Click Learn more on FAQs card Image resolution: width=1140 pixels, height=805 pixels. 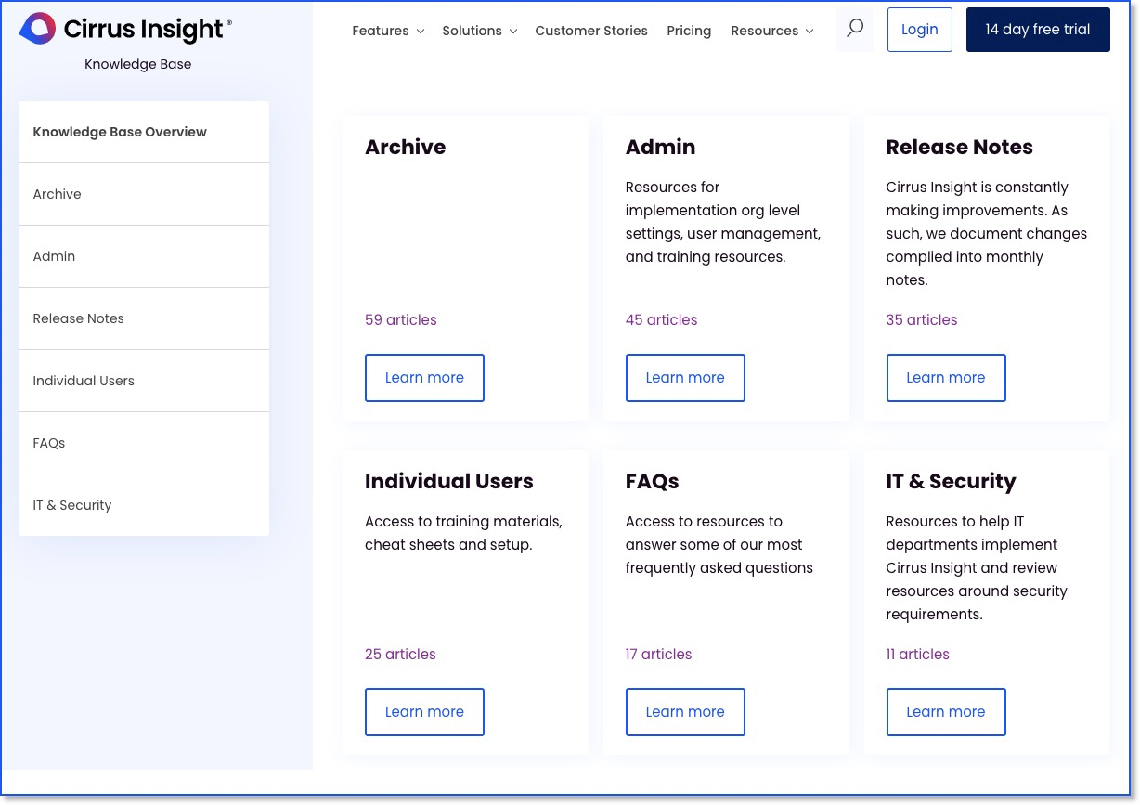[x=685, y=712]
